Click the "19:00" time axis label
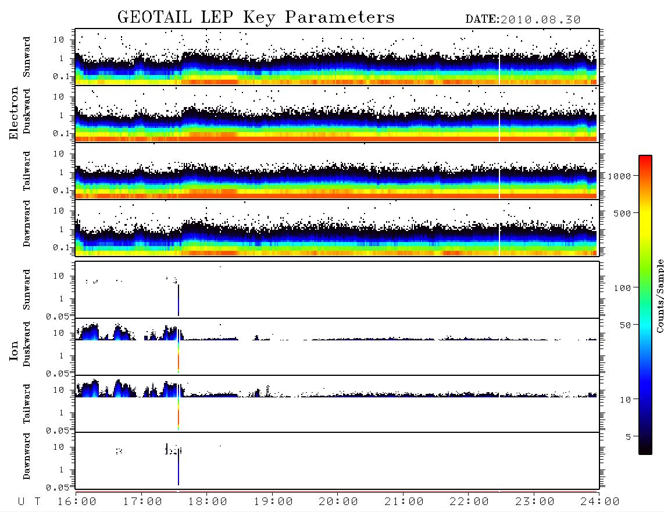This screenshot has height=512, width=664. pos(273,502)
